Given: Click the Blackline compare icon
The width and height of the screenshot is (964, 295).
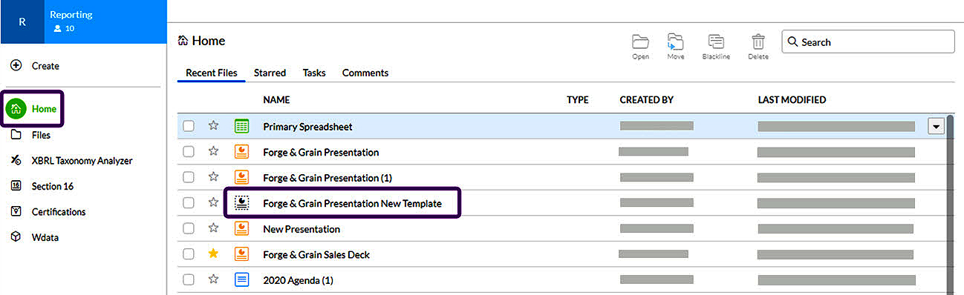Looking at the screenshot, I should click(x=716, y=42).
